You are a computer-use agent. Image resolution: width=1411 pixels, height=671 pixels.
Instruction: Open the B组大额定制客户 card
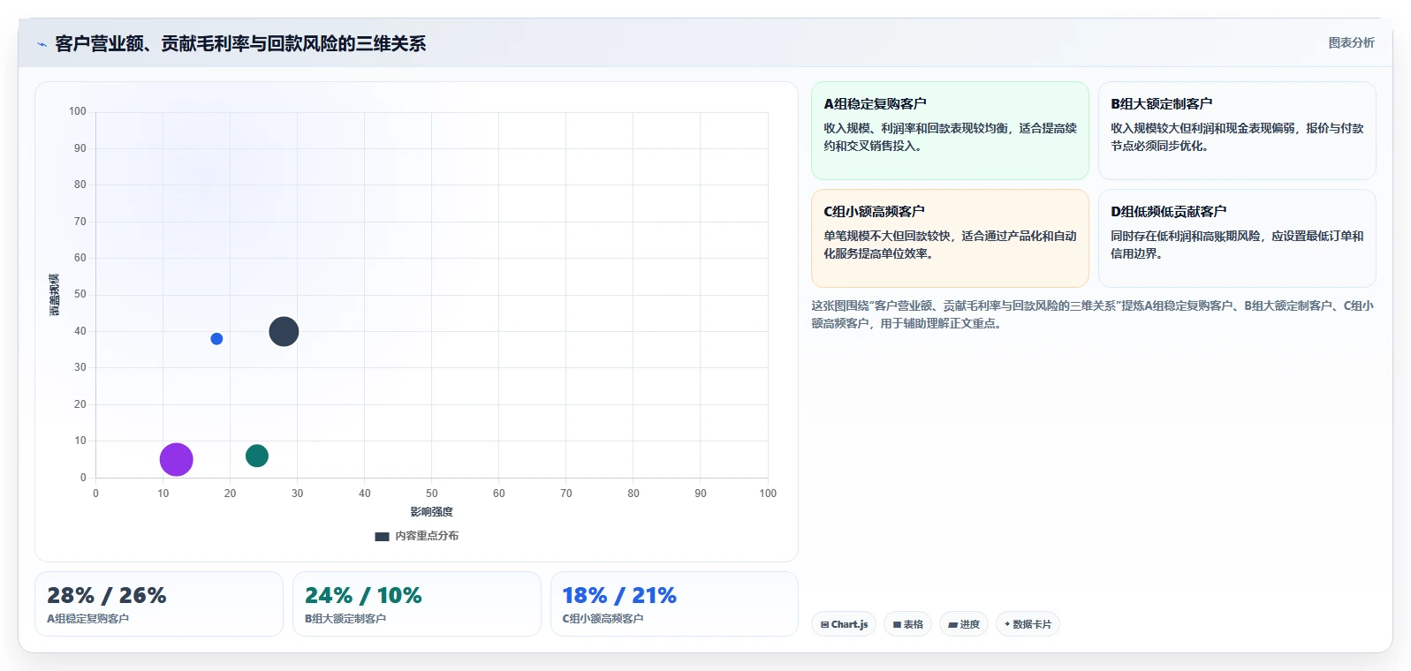pyautogui.click(x=1237, y=131)
